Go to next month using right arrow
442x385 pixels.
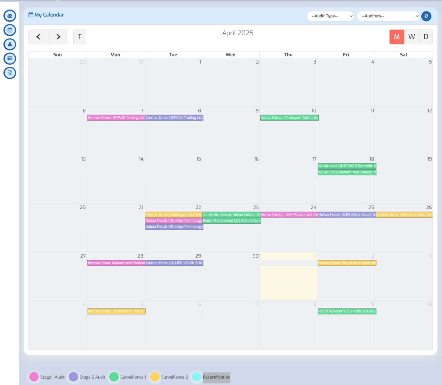(x=58, y=37)
